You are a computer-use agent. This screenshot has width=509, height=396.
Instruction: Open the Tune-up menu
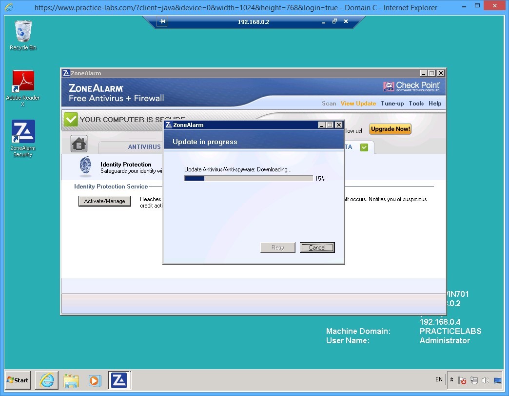pos(392,104)
